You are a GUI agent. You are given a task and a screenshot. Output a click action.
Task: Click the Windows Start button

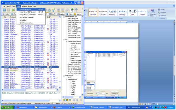[7, 107]
